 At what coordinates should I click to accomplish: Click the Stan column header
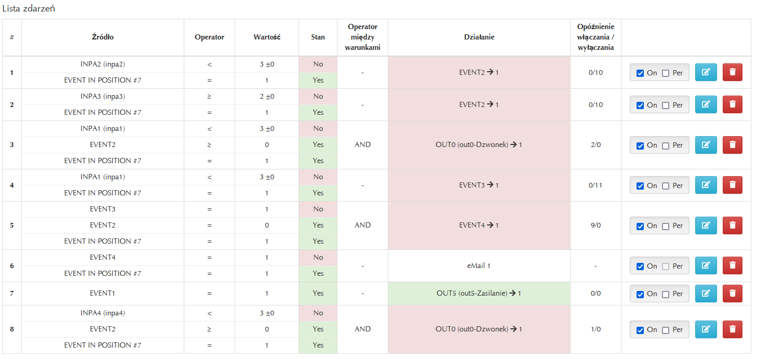(x=318, y=37)
